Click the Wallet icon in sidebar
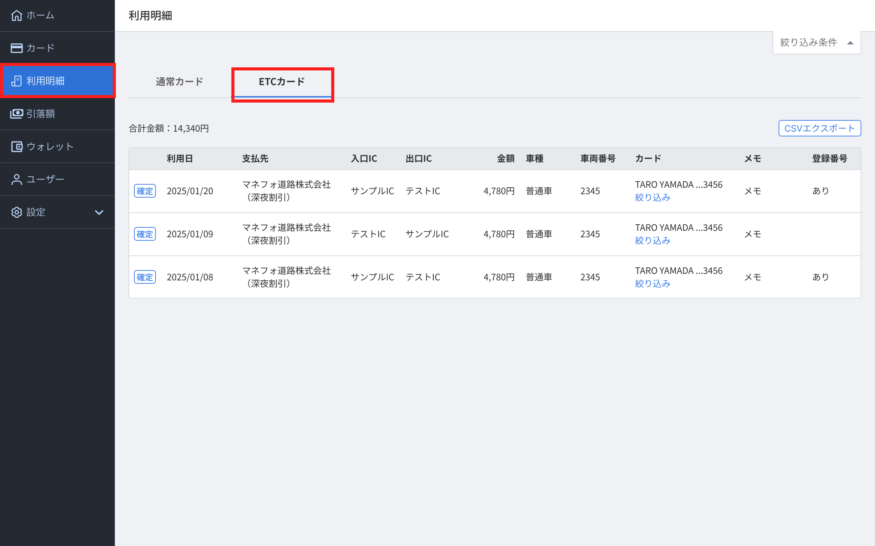The image size is (875, 546). [x=17, y=147]
